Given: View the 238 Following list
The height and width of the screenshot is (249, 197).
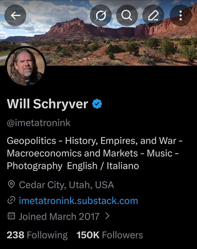Looking at the screenshot, I should 37,235.
